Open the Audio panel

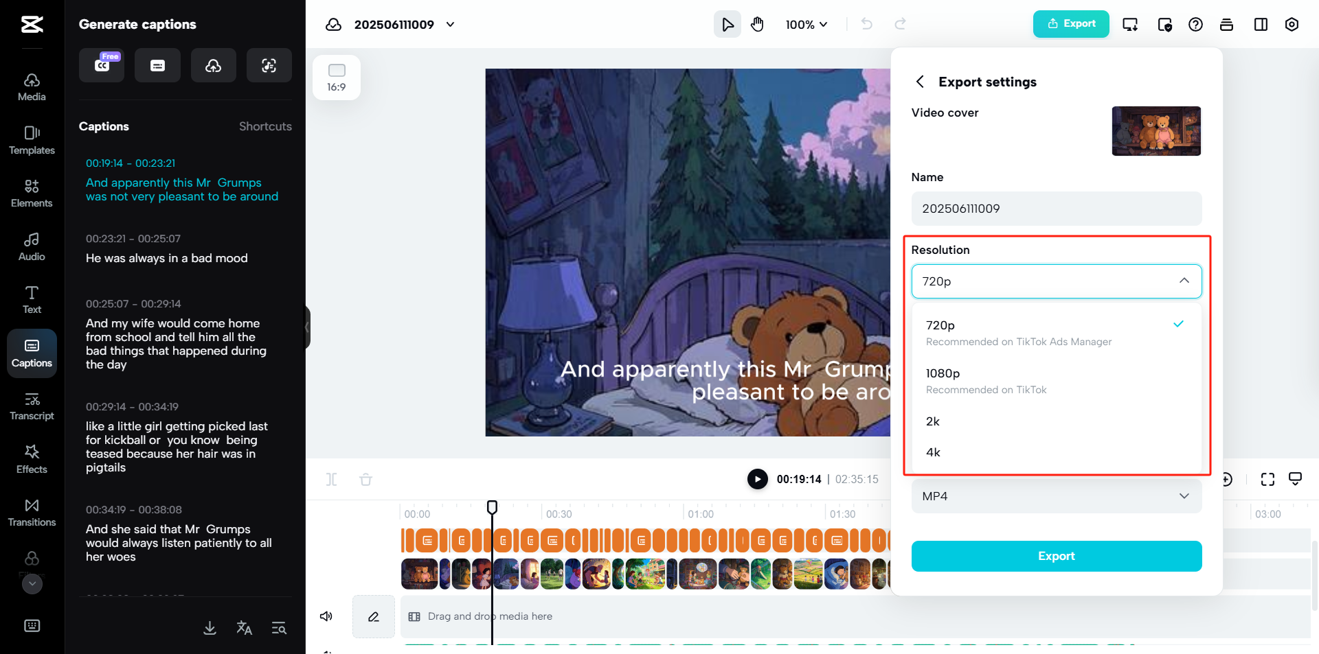coord(32,247)
